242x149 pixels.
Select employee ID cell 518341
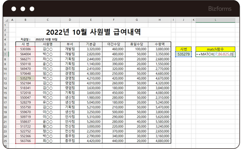tap(25, 88)
